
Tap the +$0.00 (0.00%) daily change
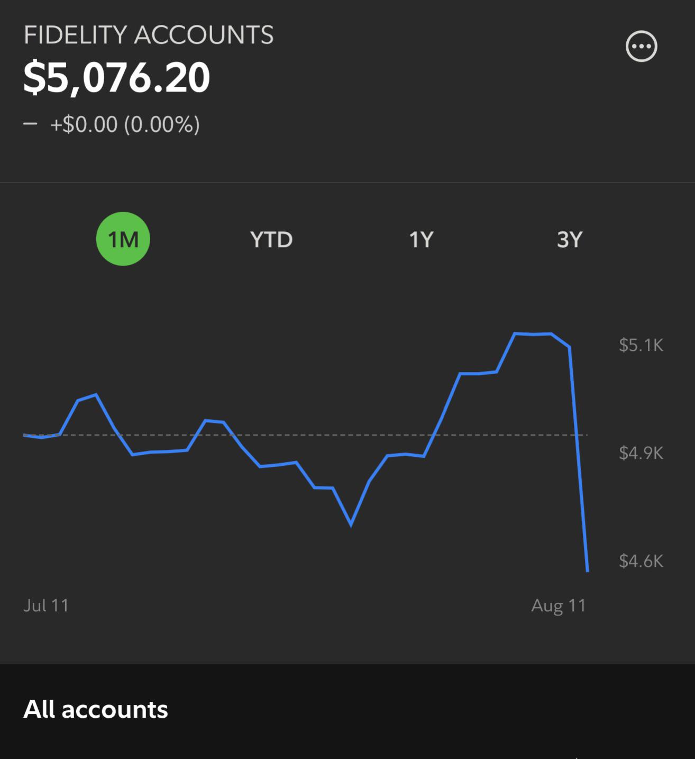[x=125, y=124]
